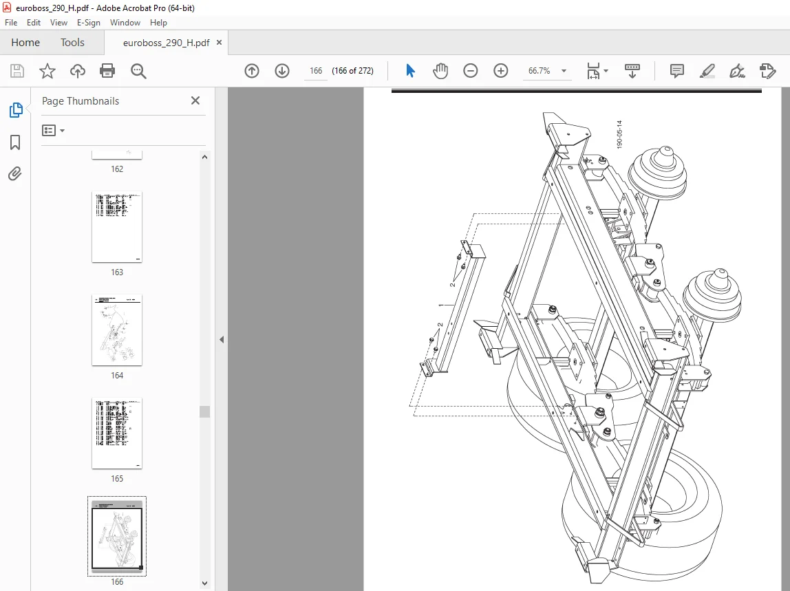Screen dimensions: 790x591
Task: Click the upload to cloud icon
Action: coord(78,71)
